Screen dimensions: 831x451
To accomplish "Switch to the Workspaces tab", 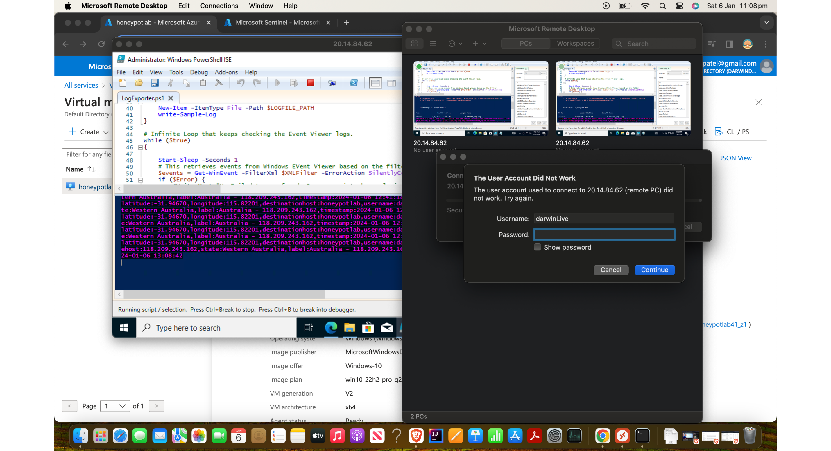I will tap(575, 44).
